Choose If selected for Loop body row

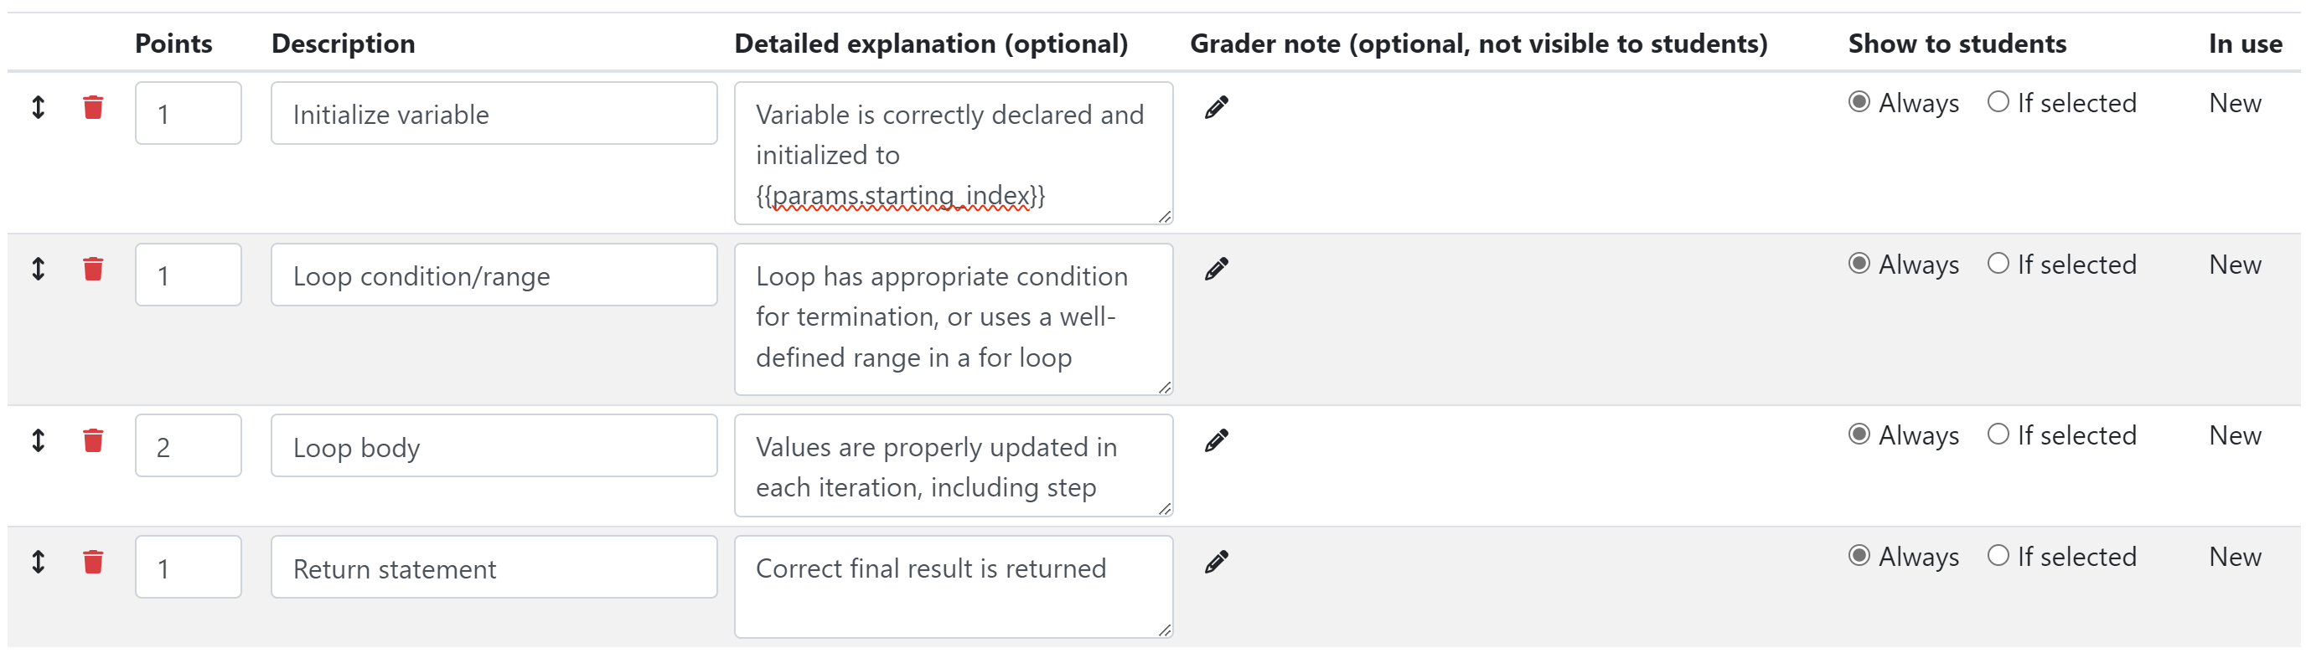pos(1998,434)
